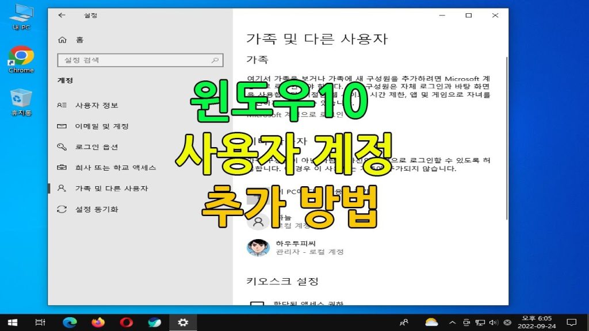Click the Home (홈) icon in sidebar

click(x=62, y=40)
